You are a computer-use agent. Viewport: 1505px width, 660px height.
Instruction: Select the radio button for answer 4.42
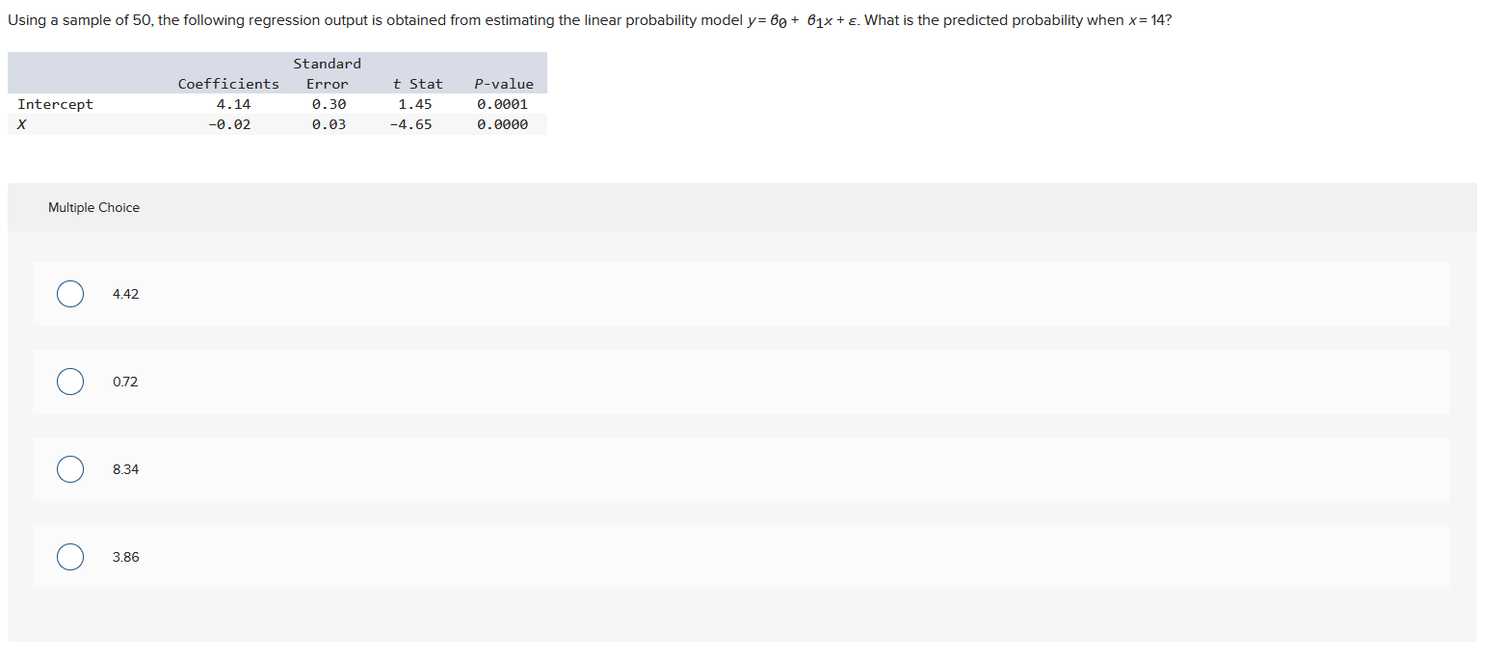[69, 293]
